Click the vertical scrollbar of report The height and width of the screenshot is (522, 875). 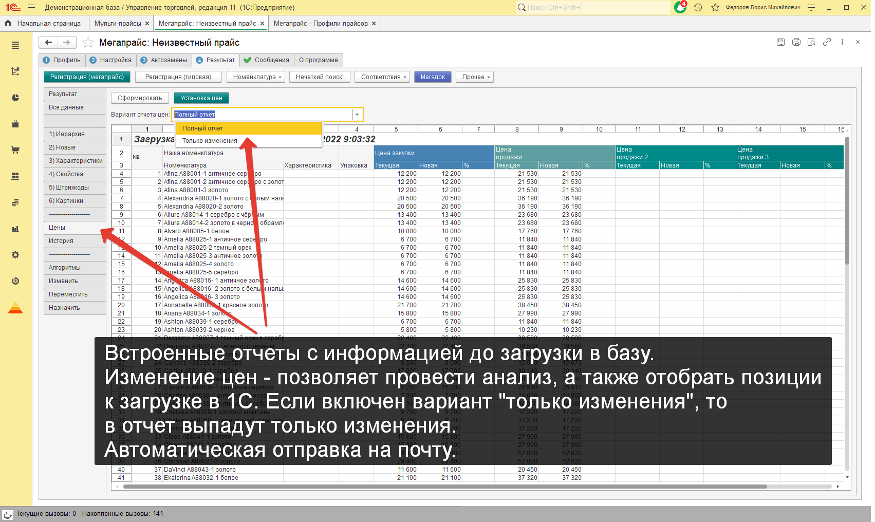(847, 200)
